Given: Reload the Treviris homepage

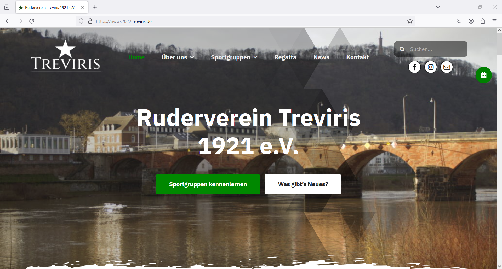Looking at the screenshot, I should 32,21.
